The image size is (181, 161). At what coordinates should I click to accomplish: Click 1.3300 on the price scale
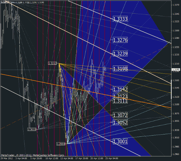point(176,31)
